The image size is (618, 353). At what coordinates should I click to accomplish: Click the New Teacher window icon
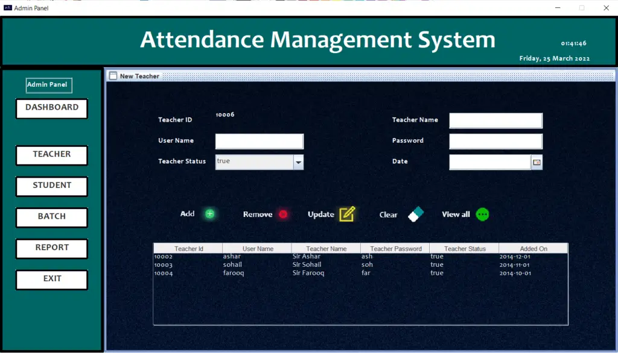[x=113, y=76]
